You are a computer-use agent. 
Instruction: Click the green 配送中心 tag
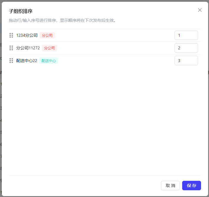49,61
